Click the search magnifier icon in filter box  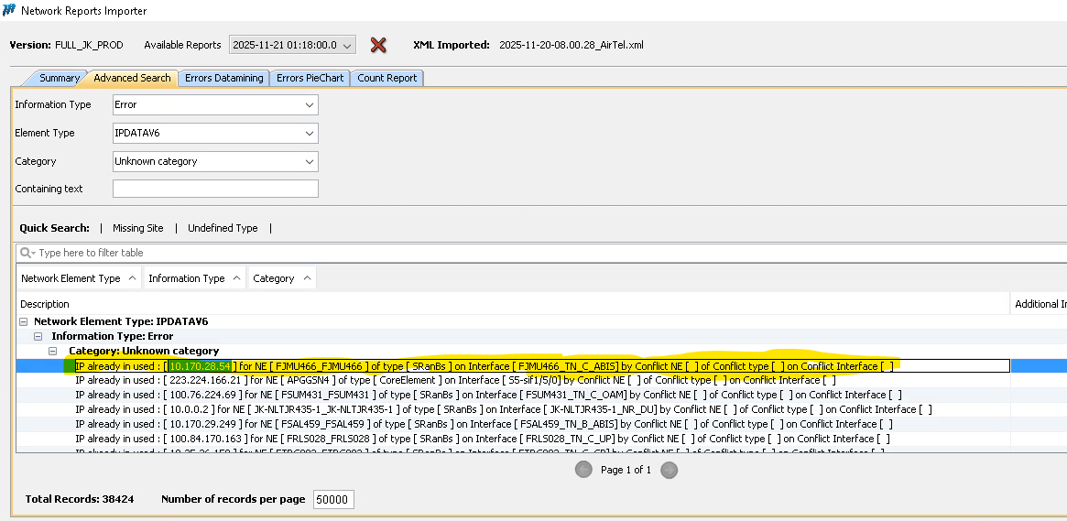[x=27, y=253]
